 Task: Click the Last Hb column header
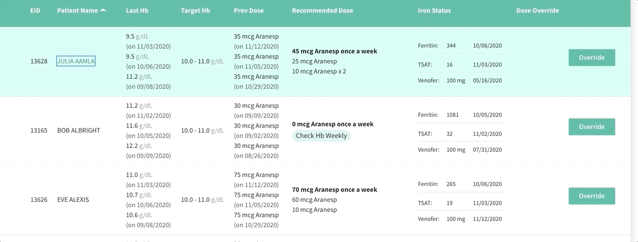(x=136, y=11)
